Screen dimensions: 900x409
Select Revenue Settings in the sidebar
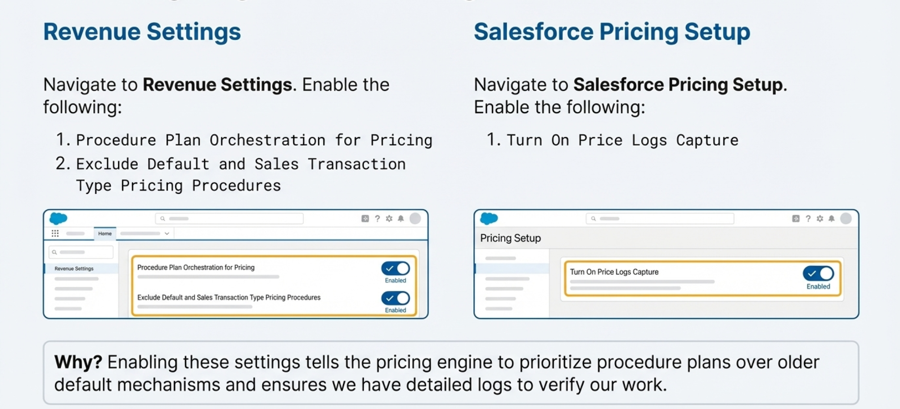coord(74,269)
